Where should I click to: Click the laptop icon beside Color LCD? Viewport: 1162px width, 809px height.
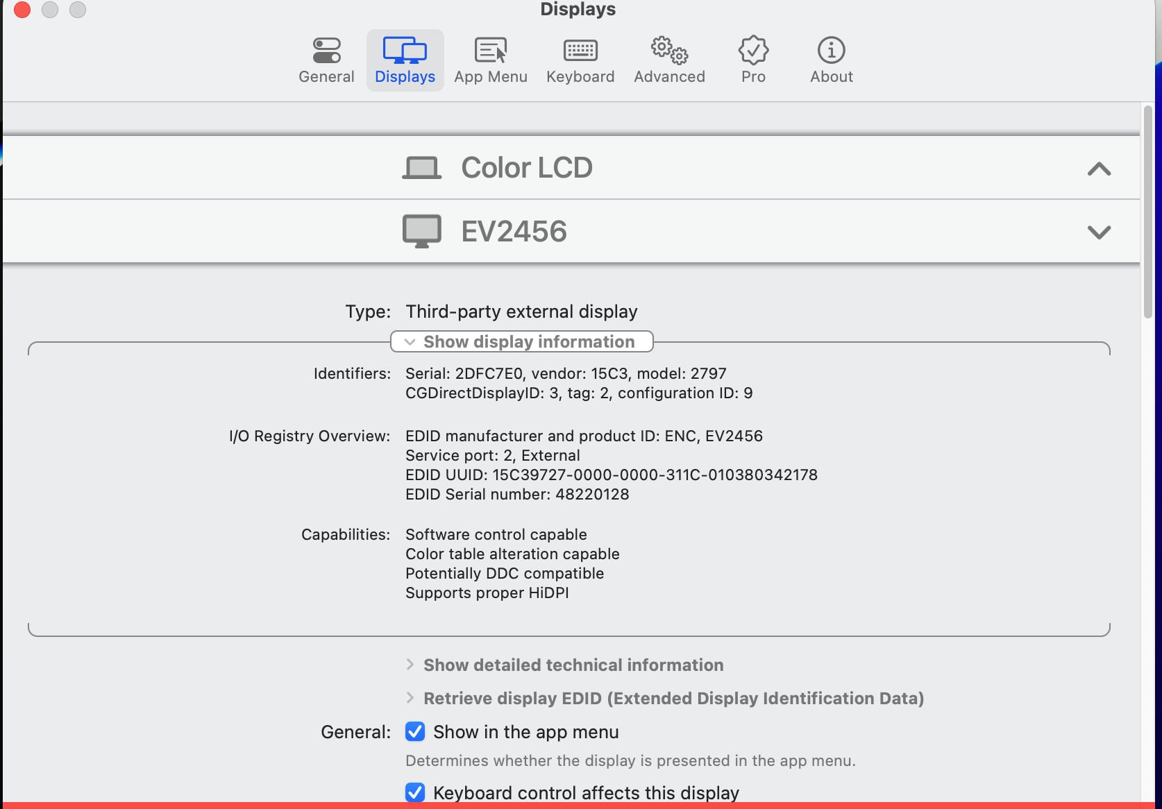(423, 167)
